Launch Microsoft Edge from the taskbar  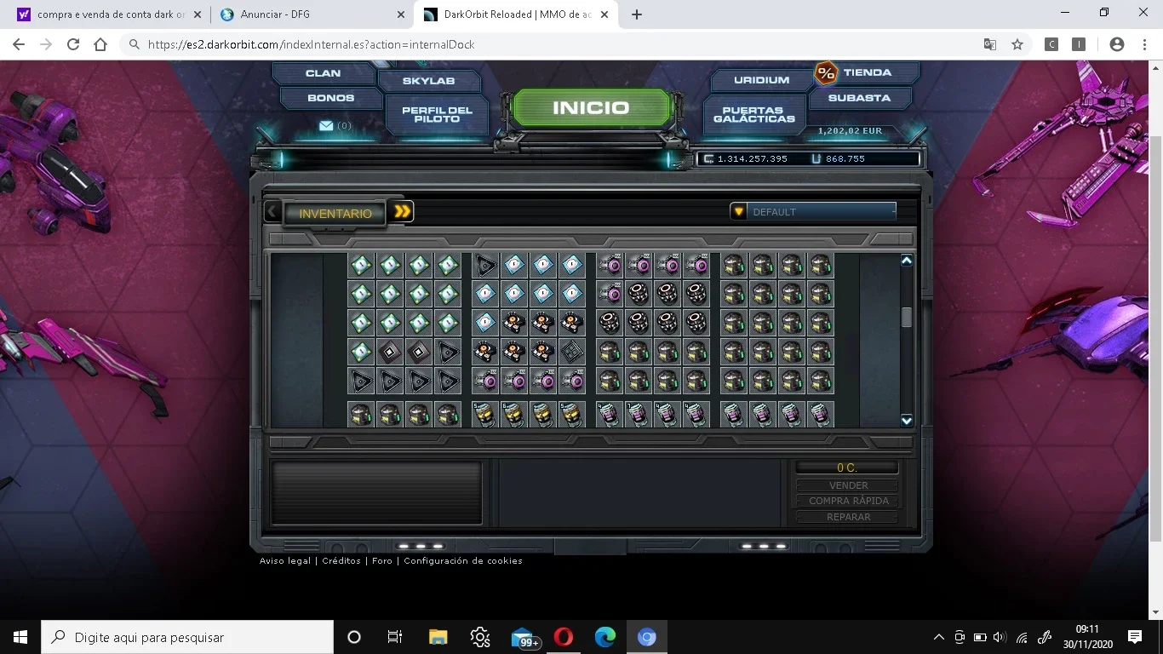click(x=605, y=637)
